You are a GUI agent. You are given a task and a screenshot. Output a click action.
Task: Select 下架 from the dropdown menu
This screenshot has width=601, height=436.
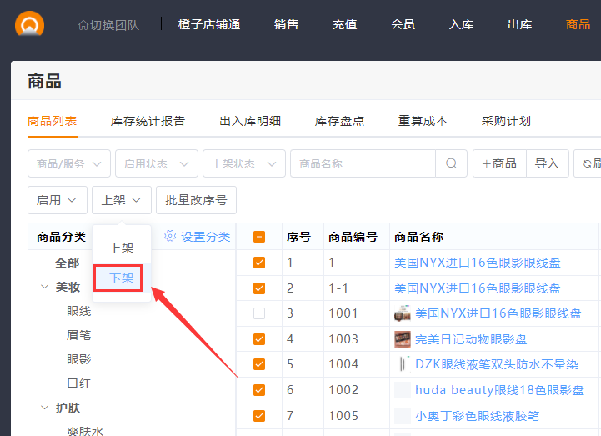122,278
